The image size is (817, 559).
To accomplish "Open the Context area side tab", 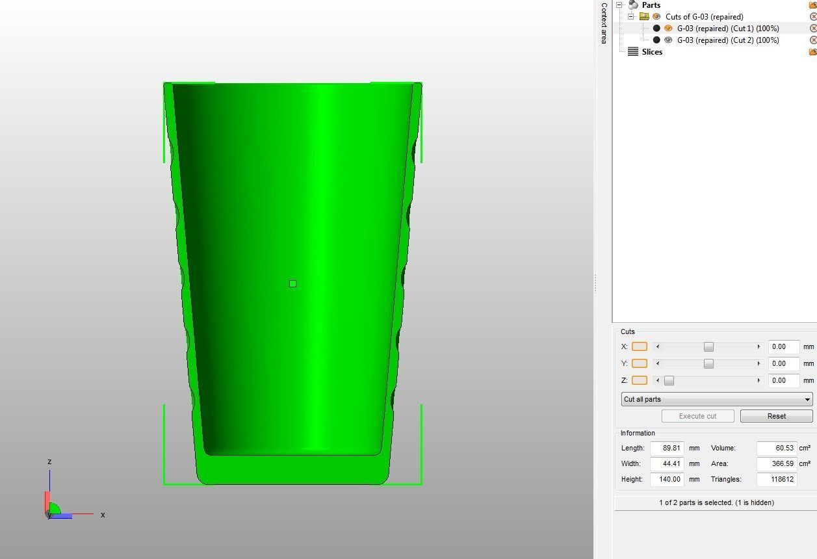I will (603, 23).
